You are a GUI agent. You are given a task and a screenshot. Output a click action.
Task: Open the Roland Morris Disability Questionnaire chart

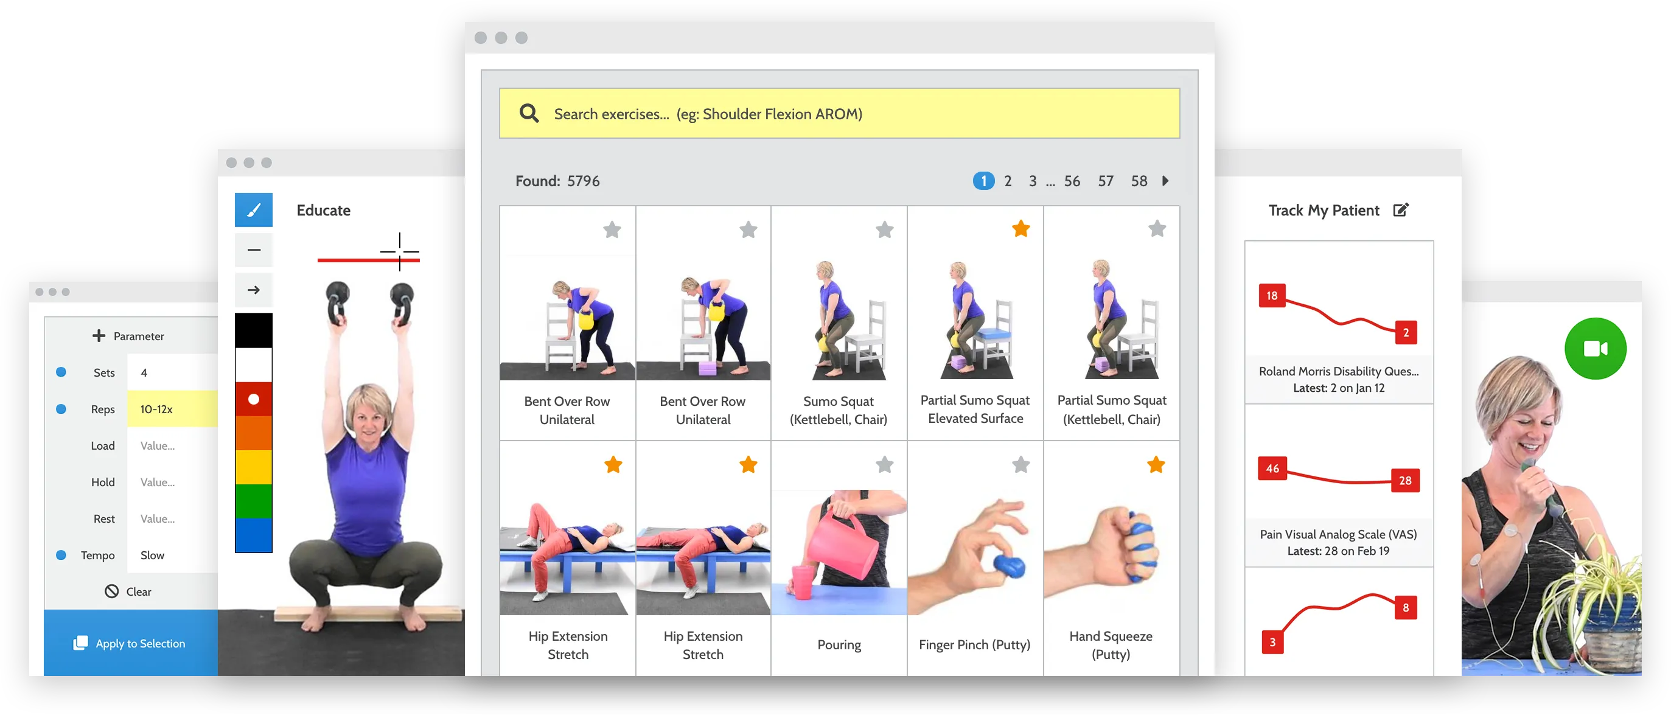tap(1338, 322)
